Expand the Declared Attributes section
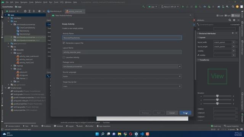Image resolution: width=244 pixels, height=137 pixels. pos(198,33)
